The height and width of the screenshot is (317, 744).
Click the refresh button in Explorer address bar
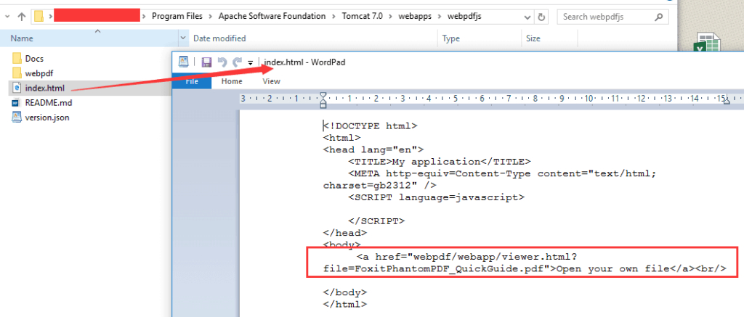541,17
